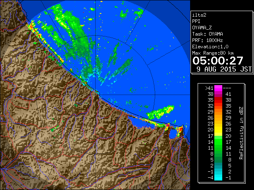
Task: Pick the yellow band in reflectivity scale
Action: pos(218,130)
